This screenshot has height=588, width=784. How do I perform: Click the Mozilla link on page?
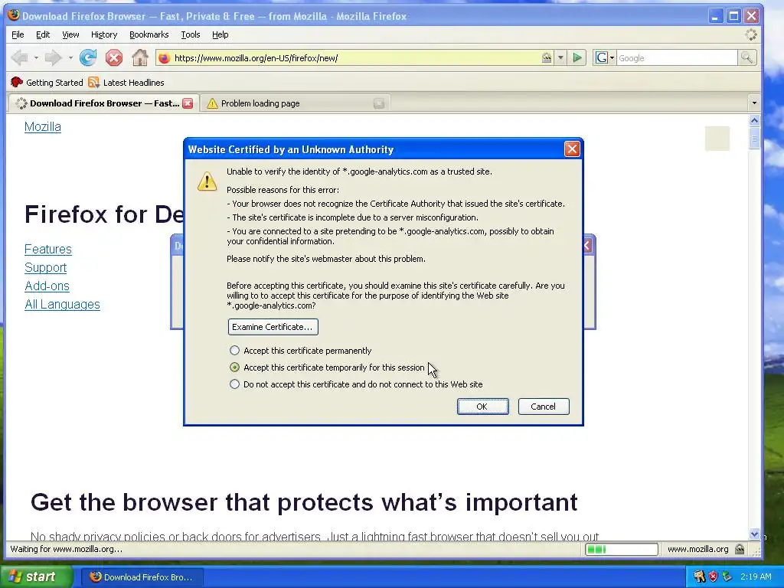pyautogui.click(x=43, y=127)
